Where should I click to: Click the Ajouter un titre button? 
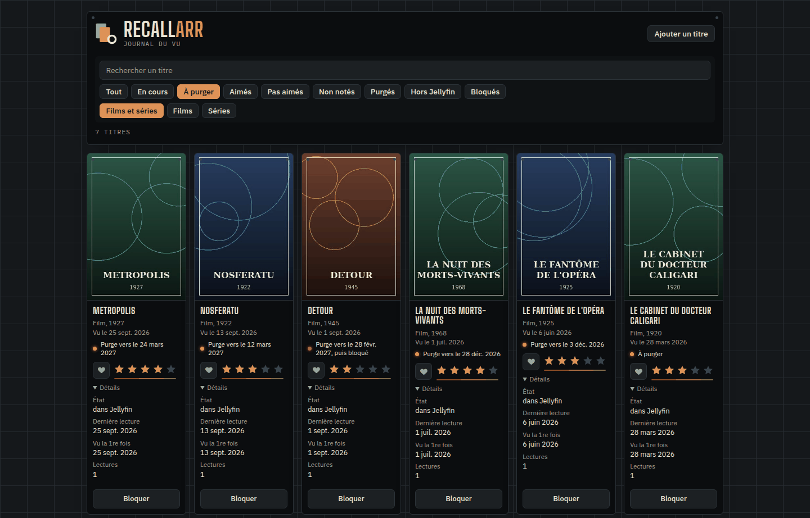pyautogui.click(x=681, y=34)
